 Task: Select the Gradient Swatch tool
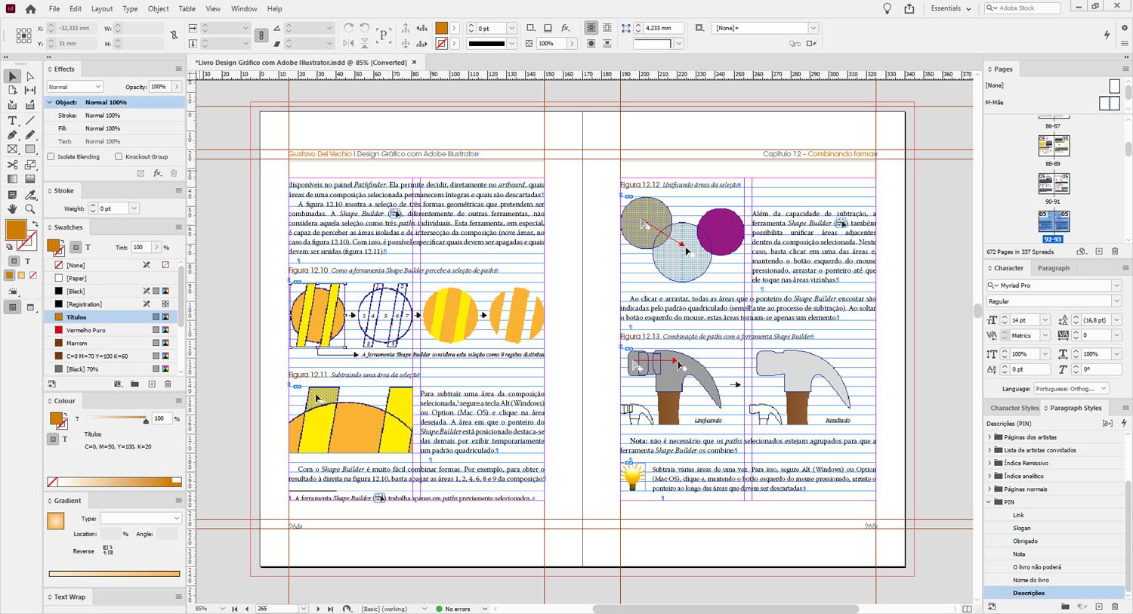click(x=12, y=180)
